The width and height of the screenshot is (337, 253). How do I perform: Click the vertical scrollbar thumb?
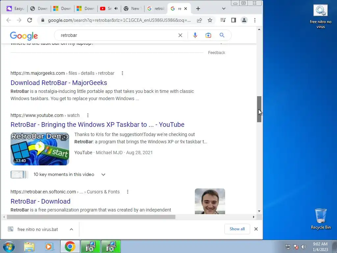coord(259,109)
